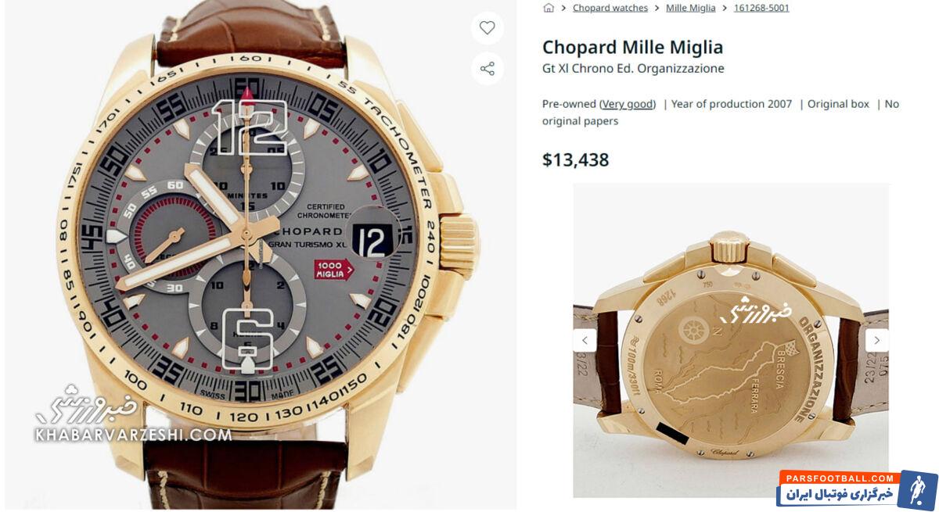The image size is (939, 512).
Task: Go to the home breadcrumb icon
Action: pyautogui.click(x=549, y=8)
